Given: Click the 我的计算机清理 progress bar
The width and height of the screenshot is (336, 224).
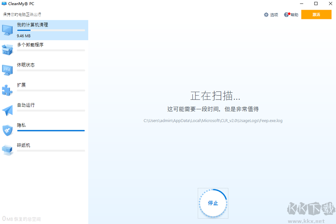Looking at the screenshot, I should click(x=51, y=30).
